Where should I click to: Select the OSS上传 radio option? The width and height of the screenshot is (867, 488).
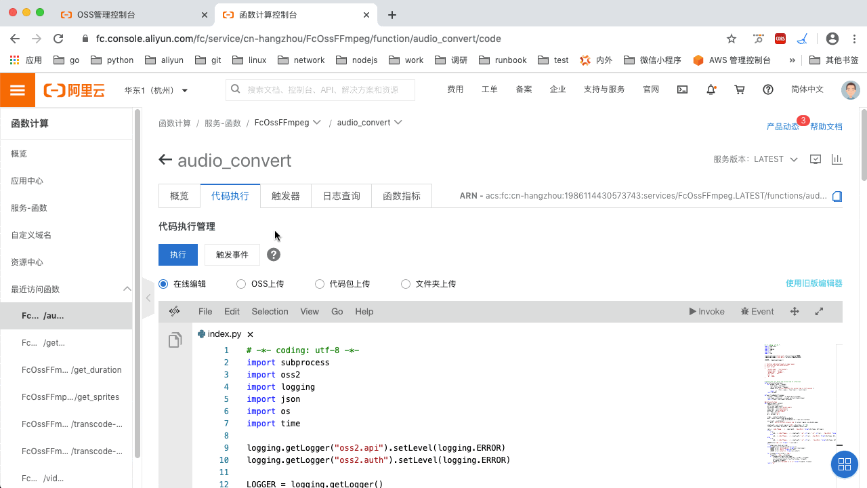click(241, 284)
